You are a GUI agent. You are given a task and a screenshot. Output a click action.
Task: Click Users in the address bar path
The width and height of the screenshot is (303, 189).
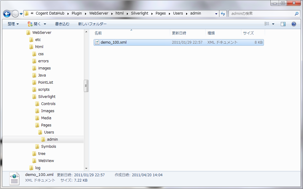coord(178,13)
